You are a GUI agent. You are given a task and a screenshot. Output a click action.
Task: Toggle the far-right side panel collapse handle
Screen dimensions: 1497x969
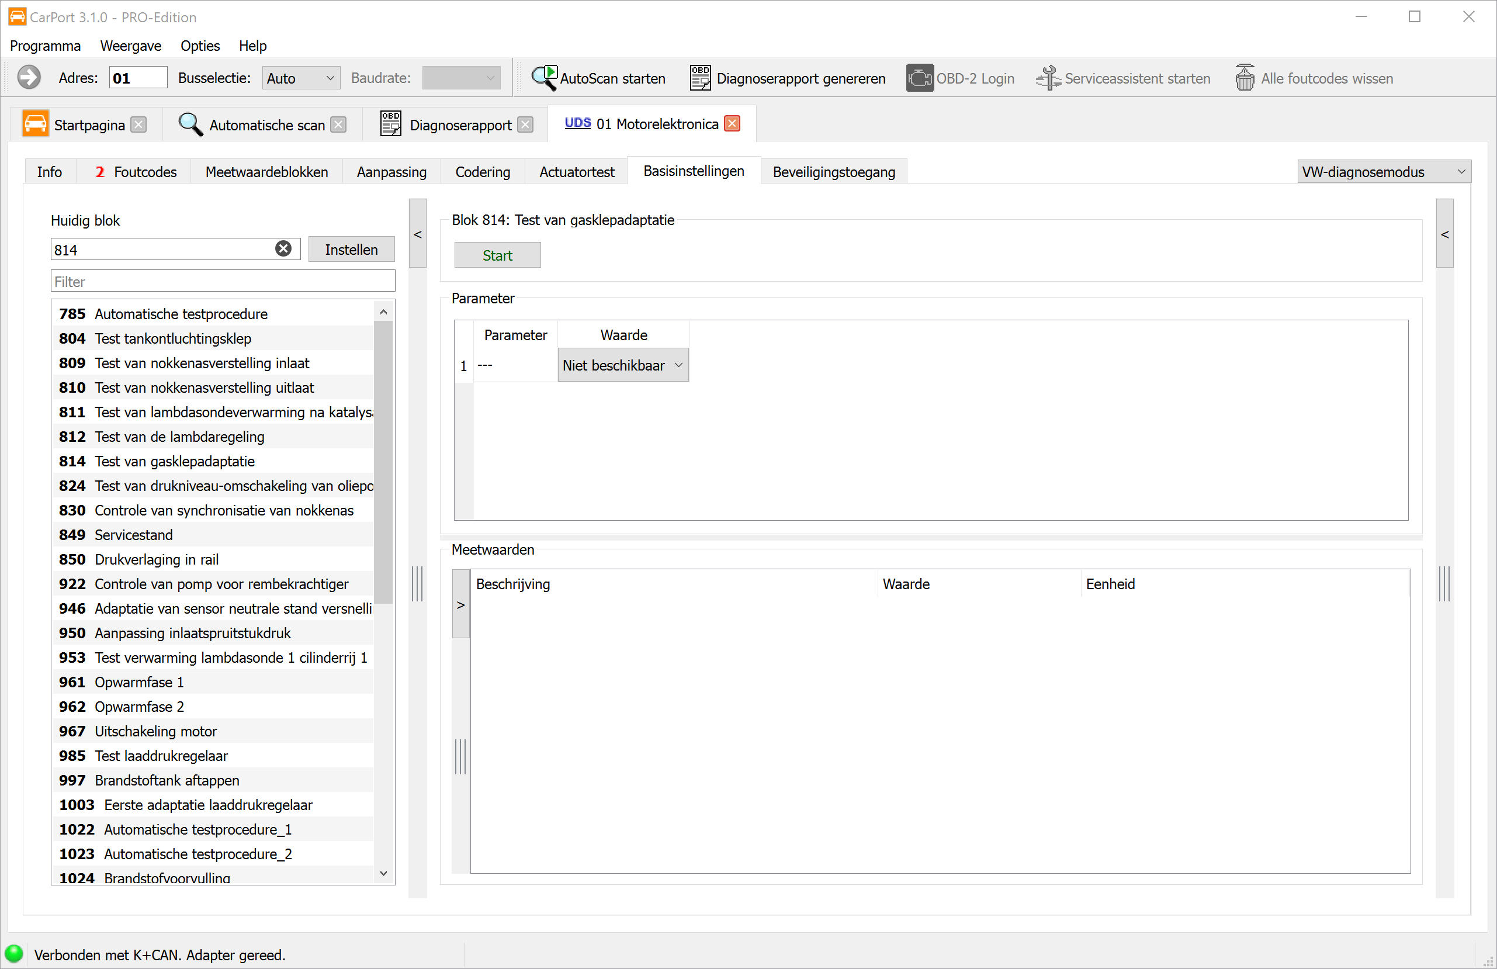[x=1445, y=234]
